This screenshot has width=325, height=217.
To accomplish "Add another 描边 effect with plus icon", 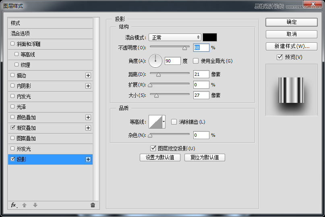I will tap(88, 75).
